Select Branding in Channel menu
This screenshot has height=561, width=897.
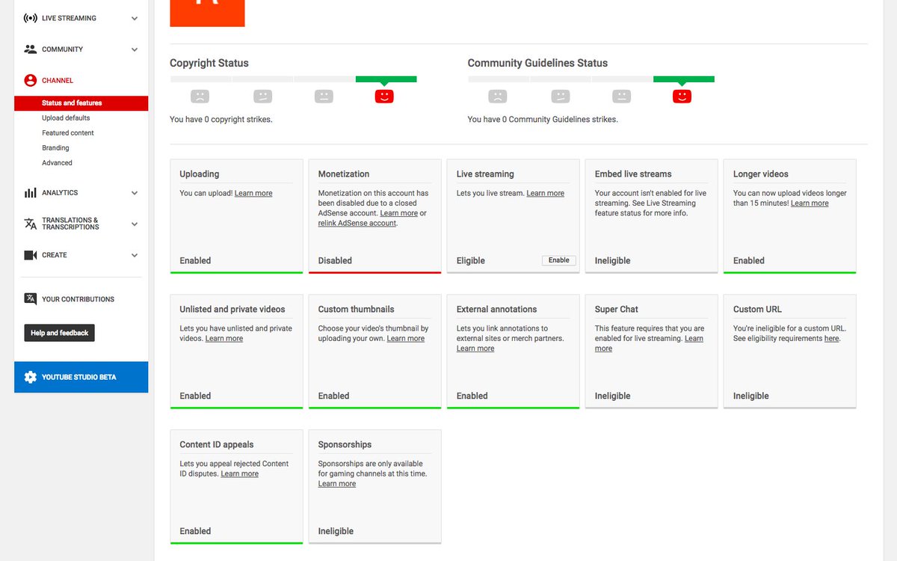[55, 148]
